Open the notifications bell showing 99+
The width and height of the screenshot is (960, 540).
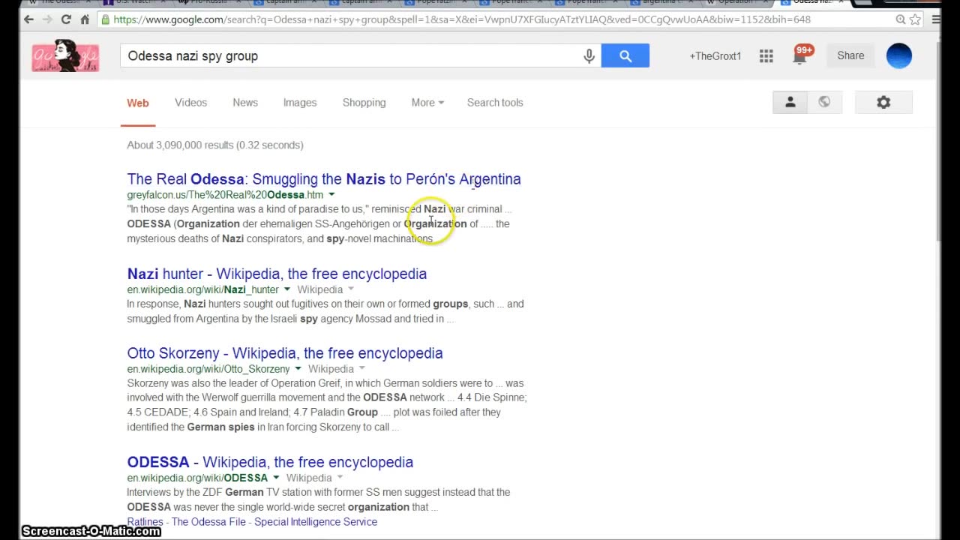click(x=800, y=55)
